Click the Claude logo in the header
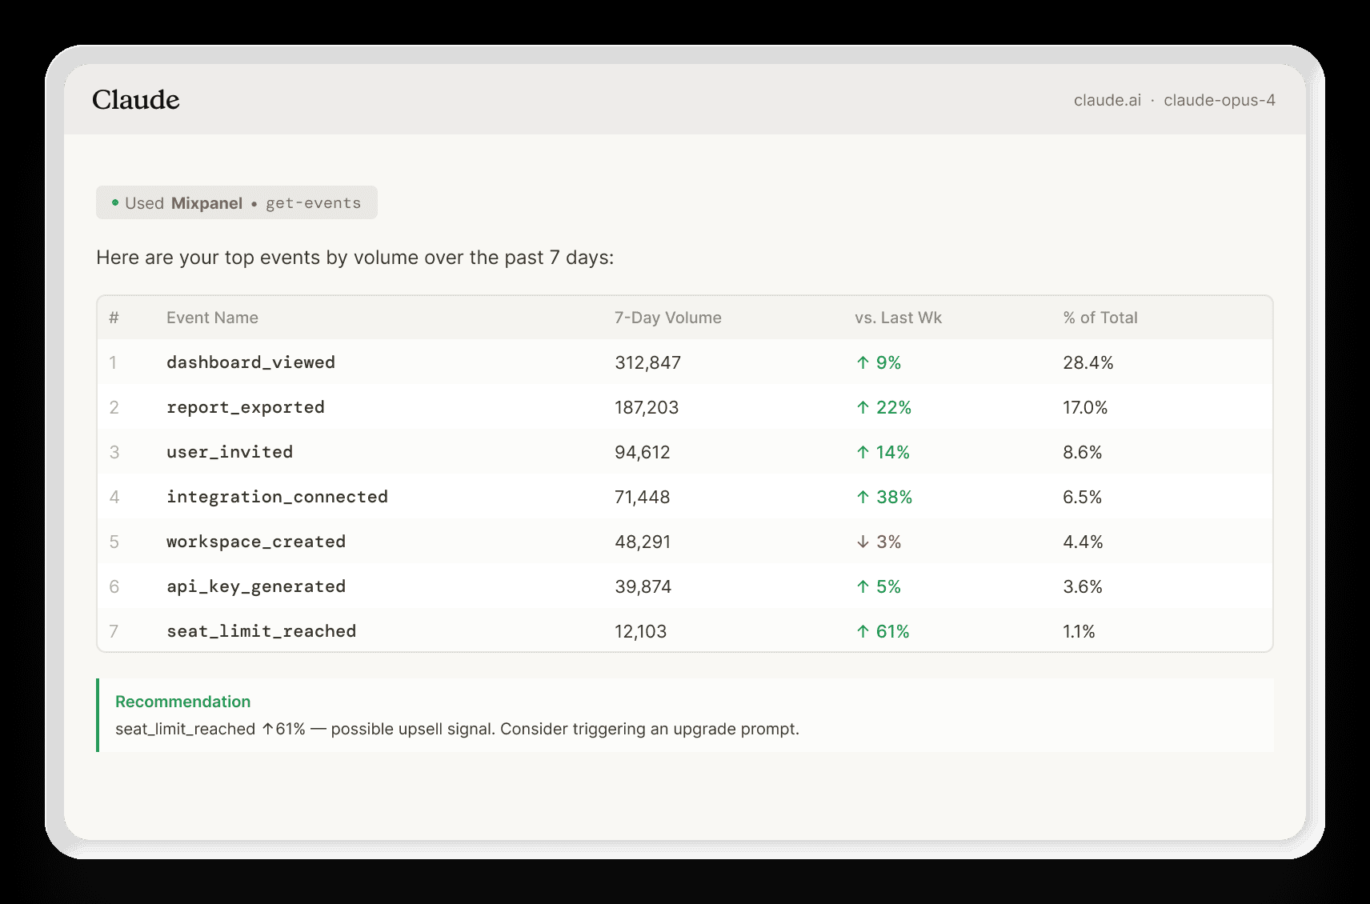 (x=135, y=100)
